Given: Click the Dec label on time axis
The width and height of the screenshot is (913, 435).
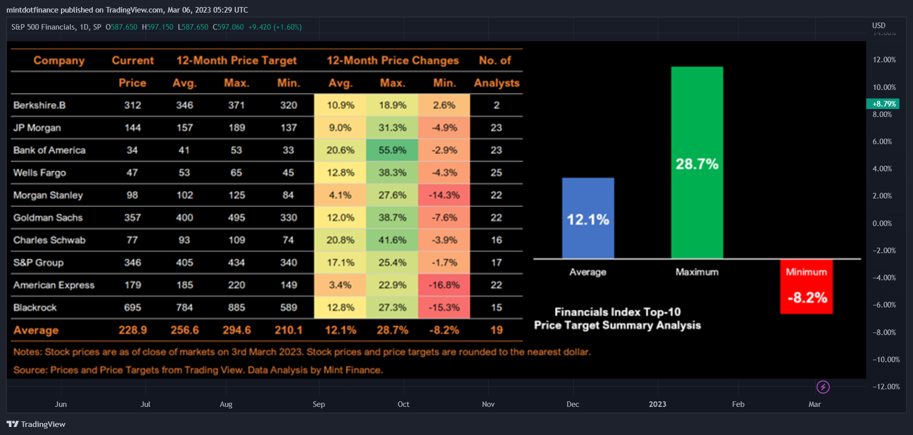Looking at the screenshot, I should 573,404.
